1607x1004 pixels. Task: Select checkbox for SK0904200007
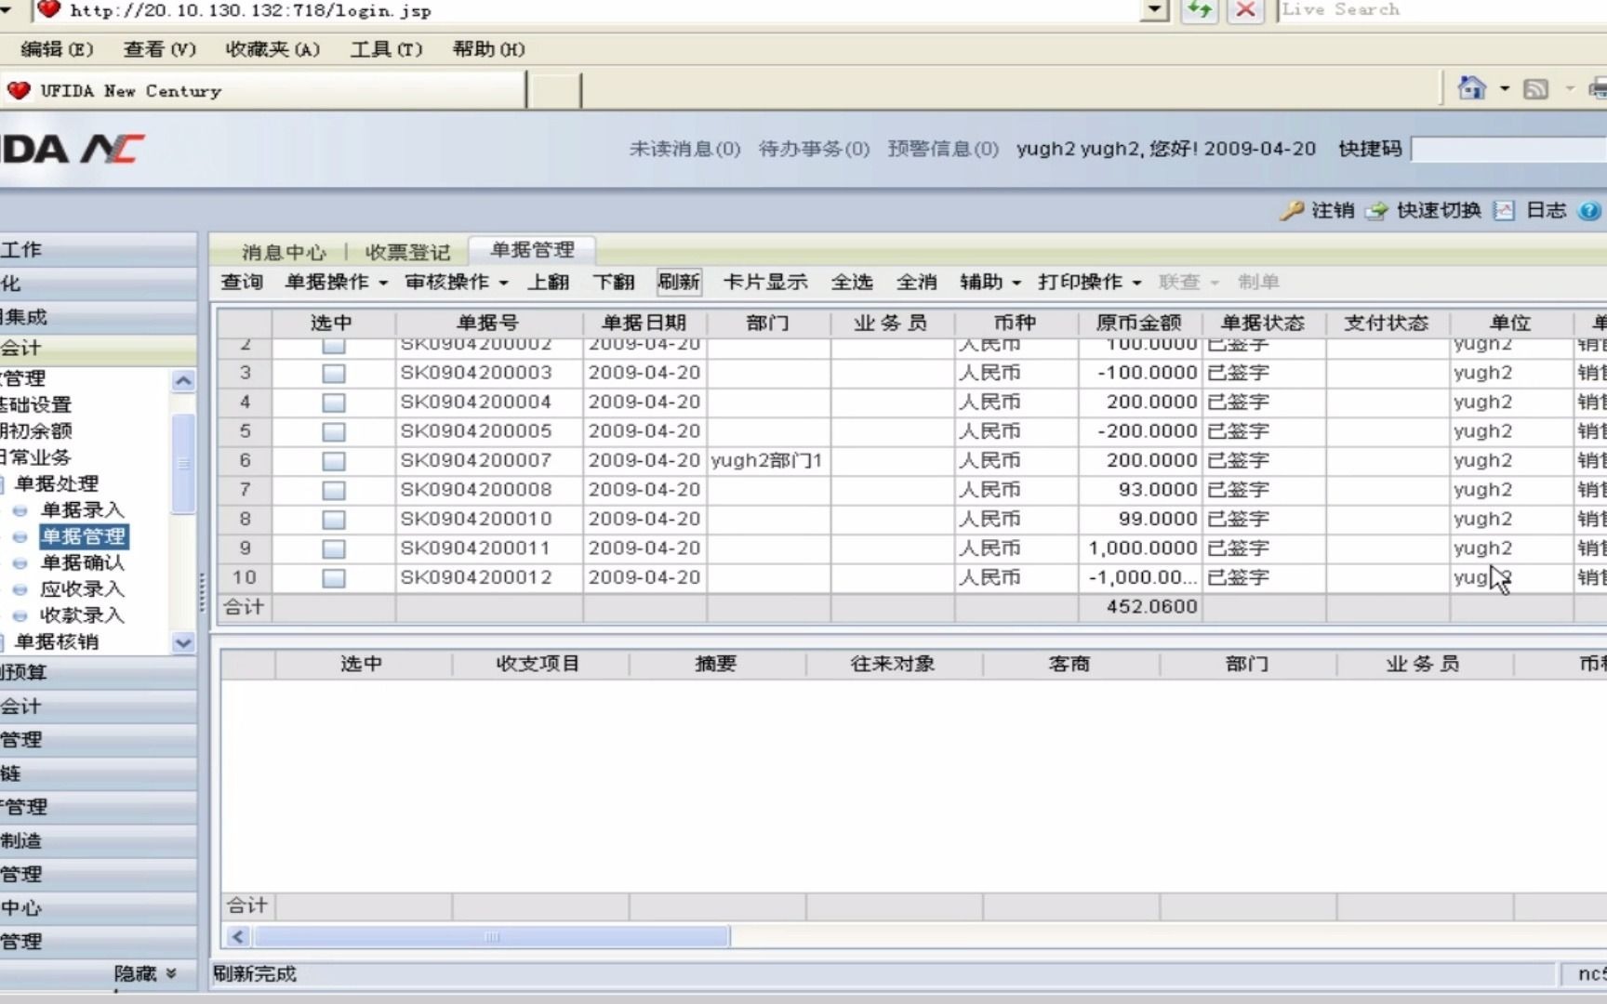334,461
